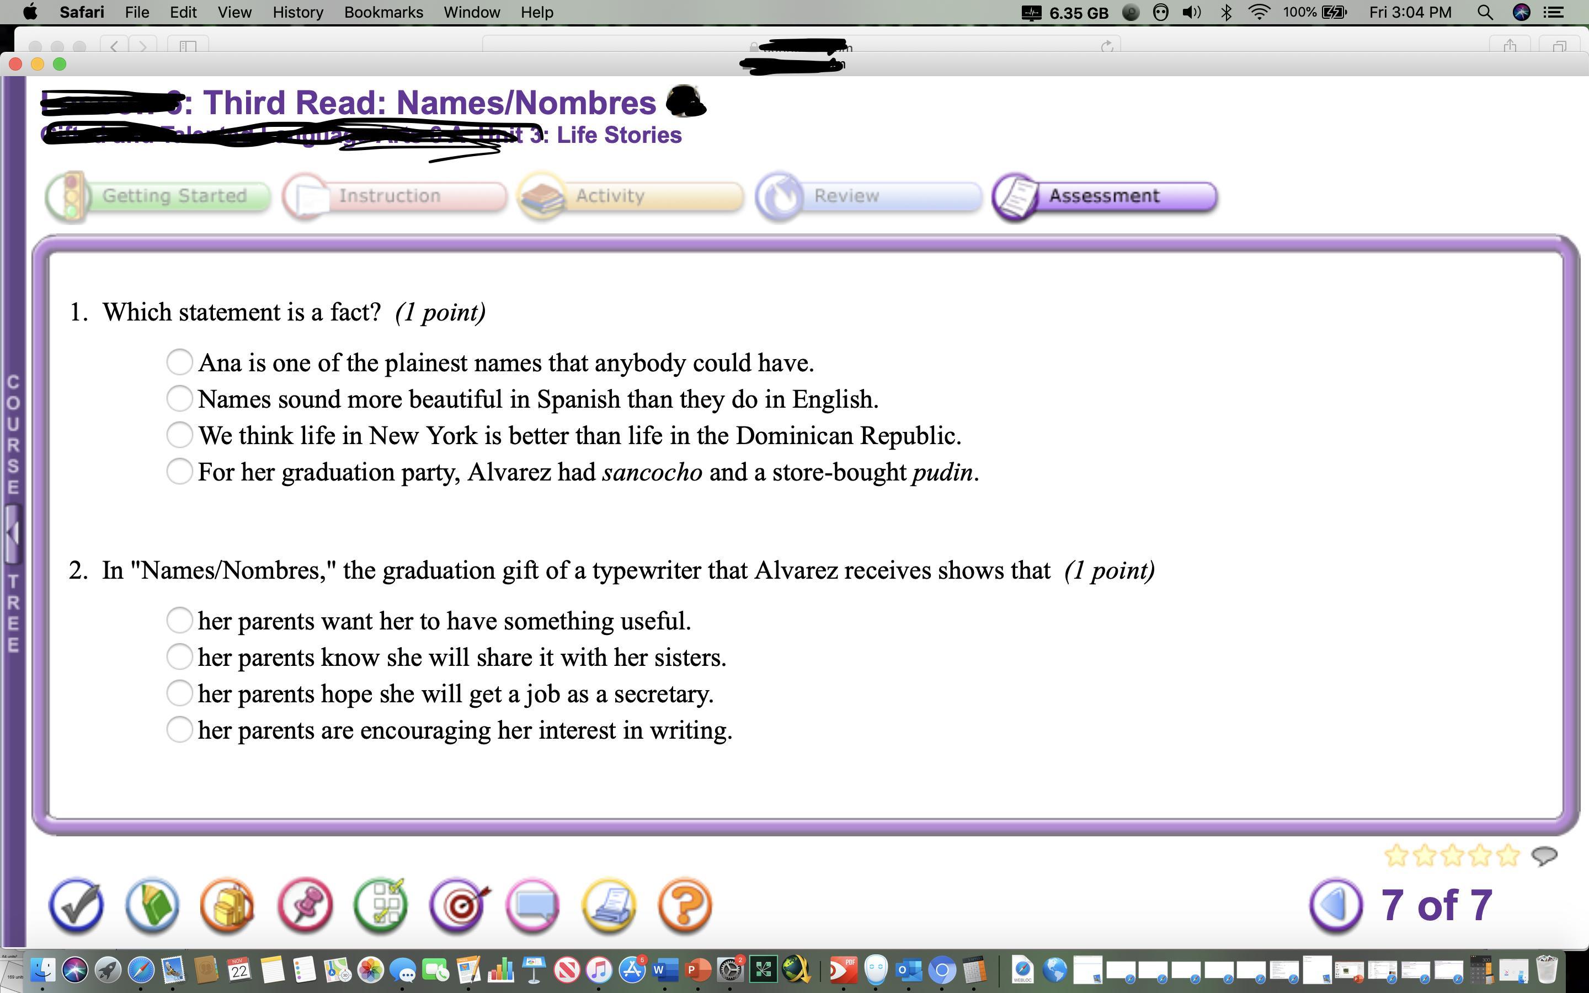Screen dimensions: 1589x993
Task: Open the green book icon
Action: pos(152,906)
